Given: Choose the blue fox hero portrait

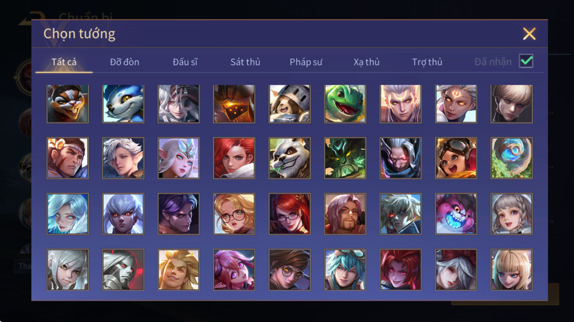Looking at the screenshot, I should (123, 104).
